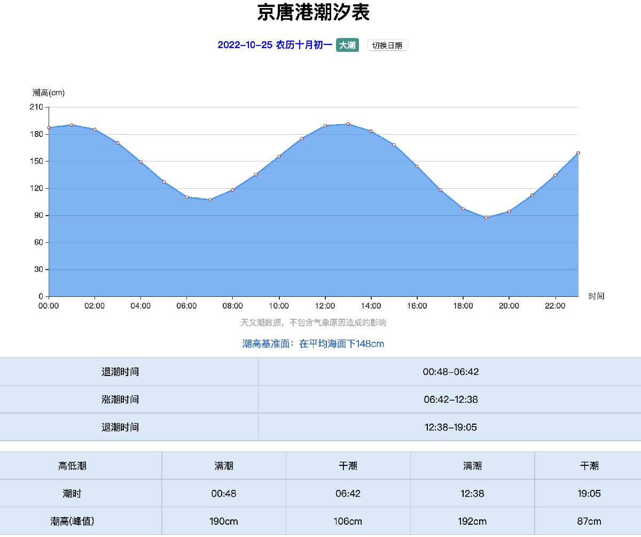Click the 192cm tide height cell

472,521
